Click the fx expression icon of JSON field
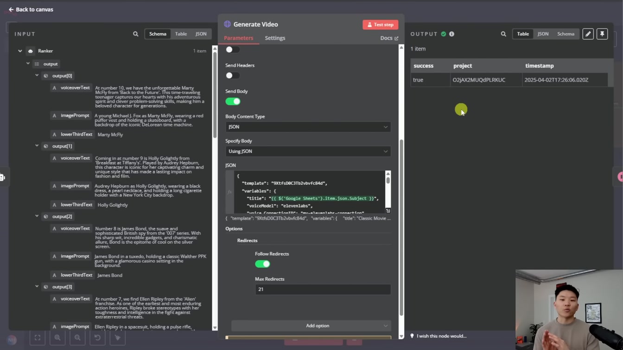Viewport: 623px width, 350px height. click(229, 192)
